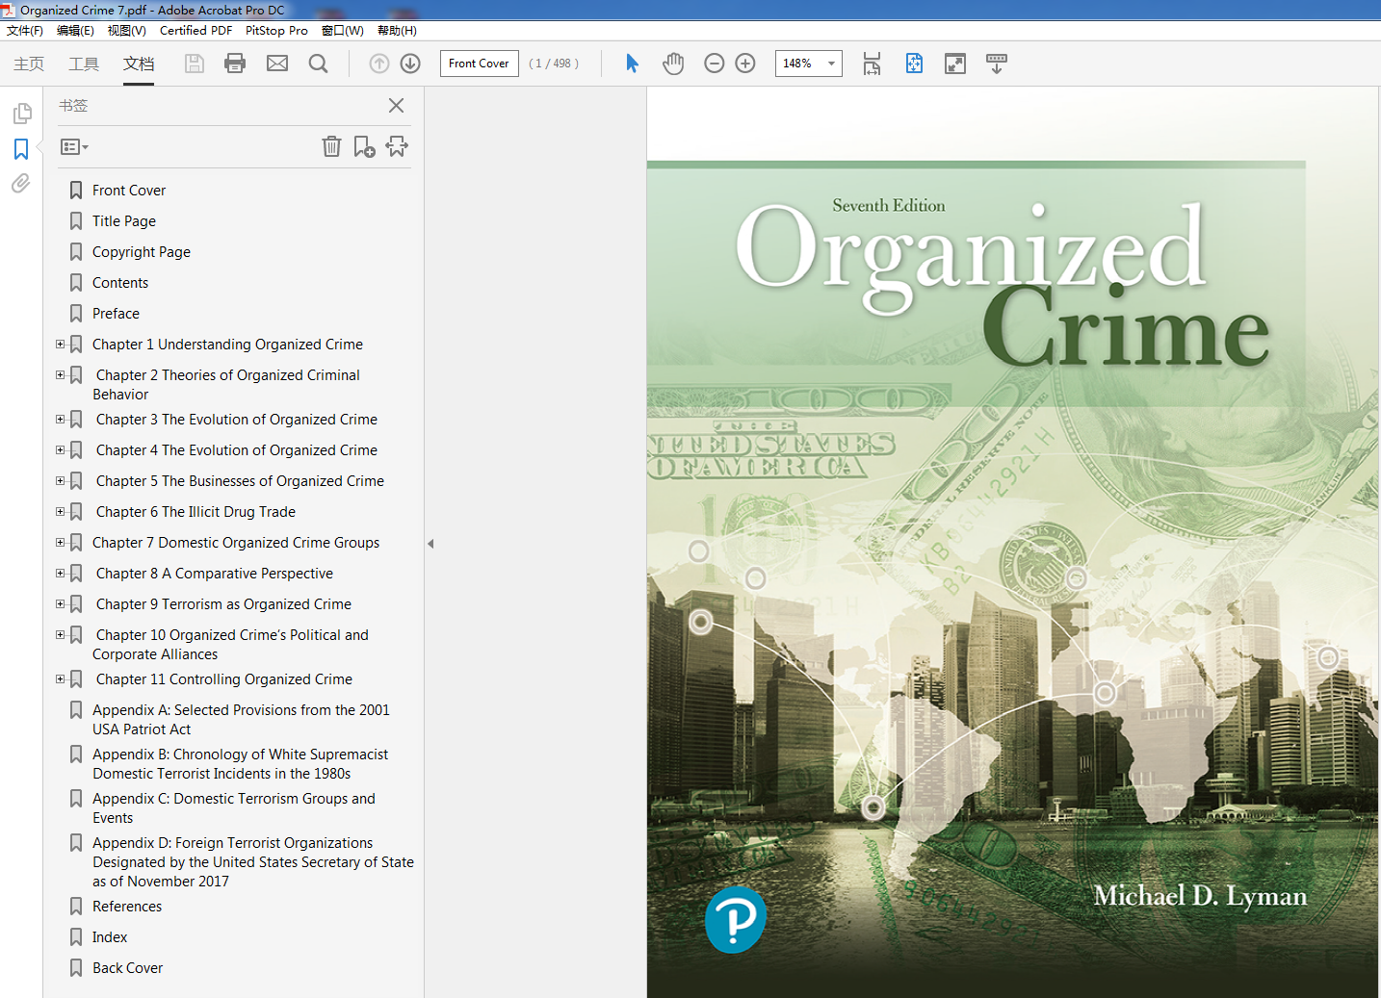Screen dimensions: 1381x998
Task: Add a new bookmark icon
Action: [x=364, y=146]
